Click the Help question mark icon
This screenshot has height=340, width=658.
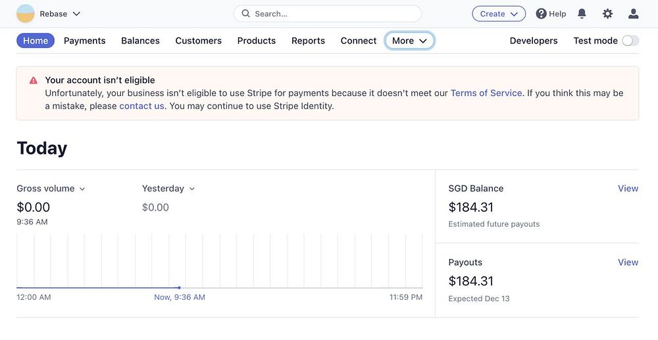[x=542, y=14]
